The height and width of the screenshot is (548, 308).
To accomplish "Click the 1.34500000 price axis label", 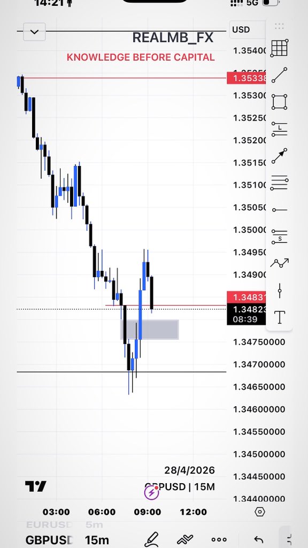I will pos(259,454).
